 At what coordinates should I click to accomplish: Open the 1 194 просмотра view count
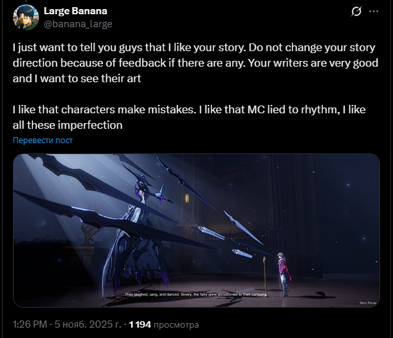[x=163, y=324]
